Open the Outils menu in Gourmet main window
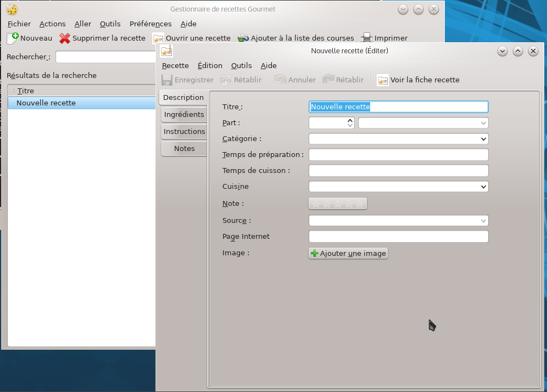547x392 pixels. (110, 24)
